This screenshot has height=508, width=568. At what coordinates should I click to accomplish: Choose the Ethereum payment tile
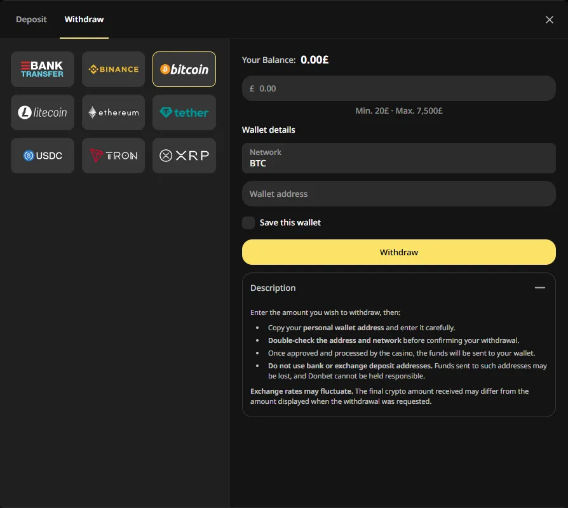click(113, 112)
